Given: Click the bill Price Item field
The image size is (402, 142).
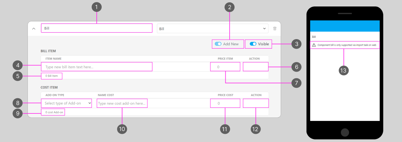Looking at the screenshot, I should point(225,67).
